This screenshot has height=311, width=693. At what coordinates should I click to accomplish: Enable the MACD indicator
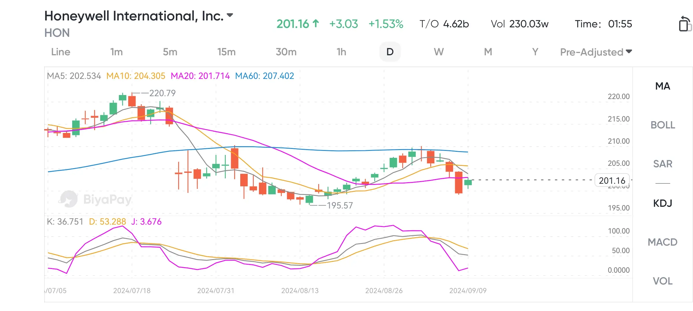point(663,242)
